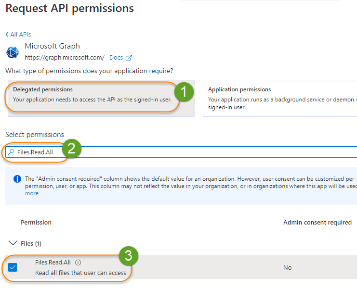Uncheck the Files.Read.All checkbox
Viewport: 357px width, 288px height.
[13, 267]
